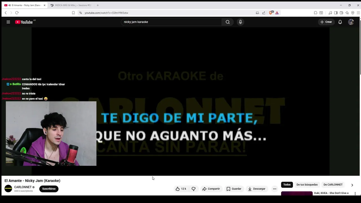Image resolution: width=361 pixels, height=203 pixels.
Task: Subscribe to CARLONNET with Suscribirse
Action: click(x=49, y=189)
